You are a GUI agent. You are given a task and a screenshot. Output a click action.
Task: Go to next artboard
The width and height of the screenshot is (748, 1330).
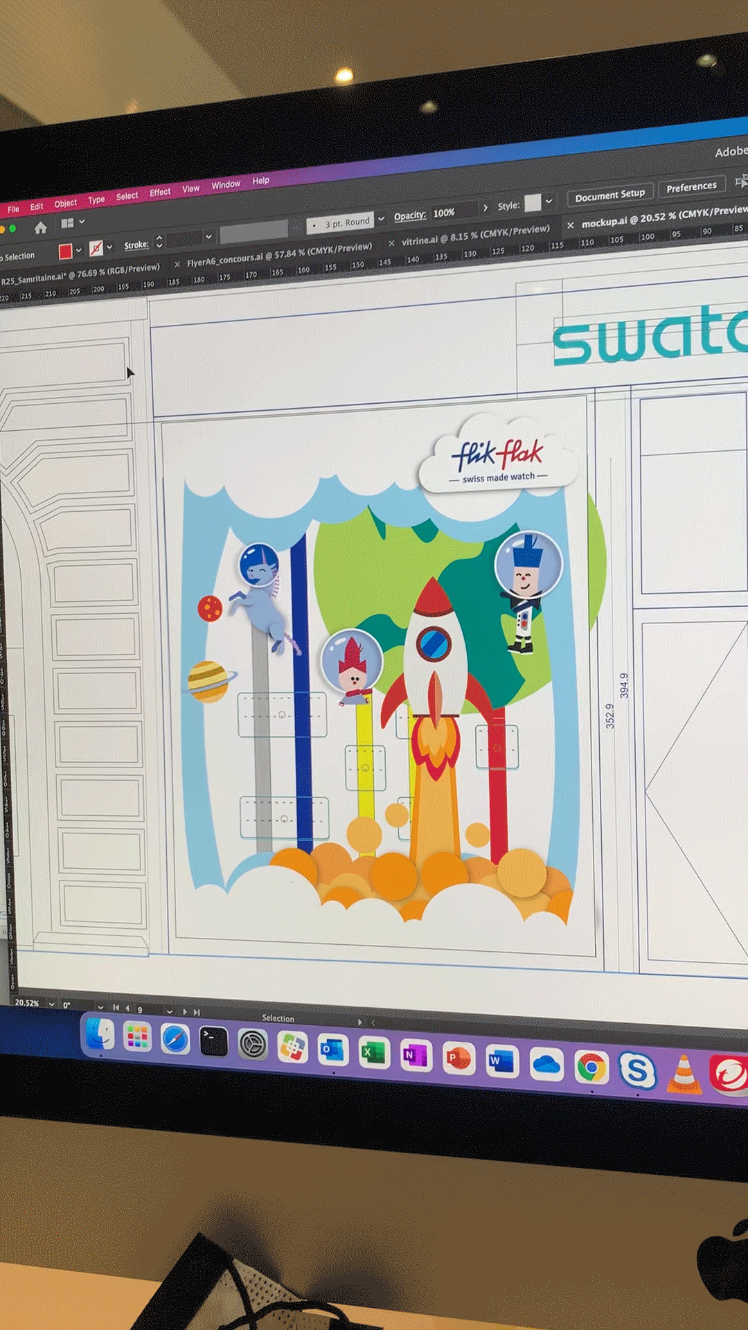184,1011
